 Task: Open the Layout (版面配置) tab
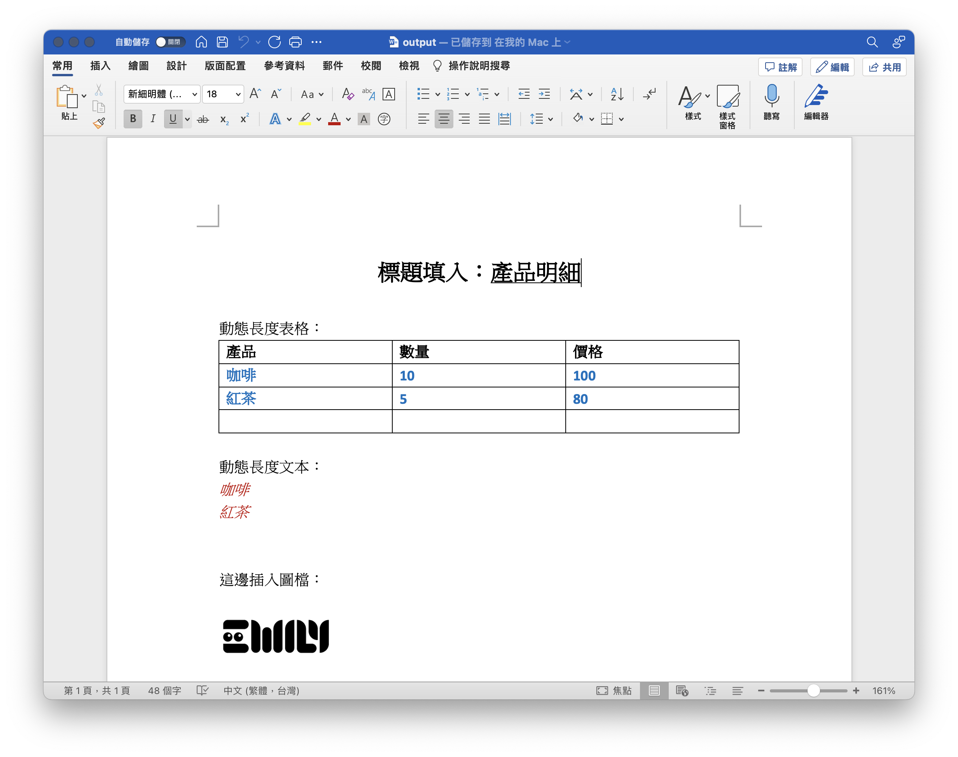click(x=225, y=66)
